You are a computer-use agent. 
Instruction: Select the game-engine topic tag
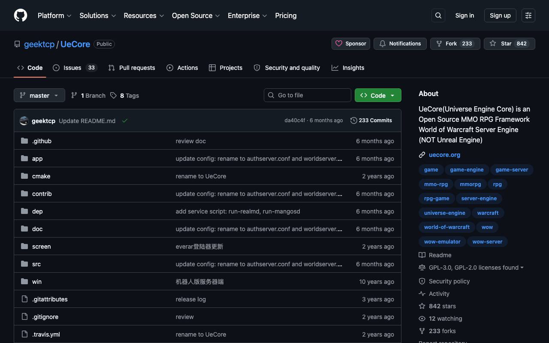pyautogui.click(x=467, y=170)
